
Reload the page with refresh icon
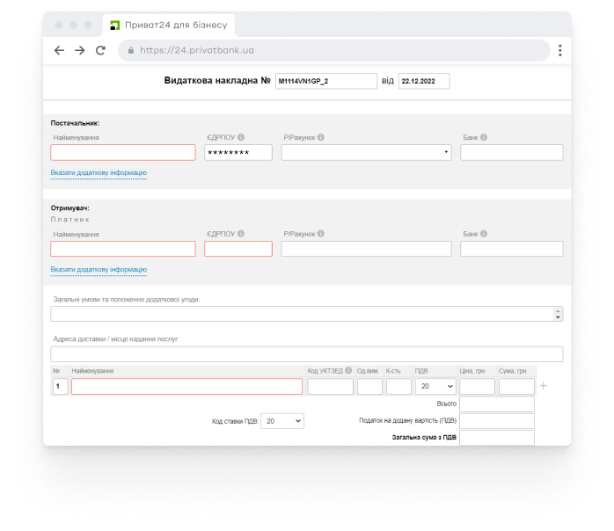(x=101, y=51)
